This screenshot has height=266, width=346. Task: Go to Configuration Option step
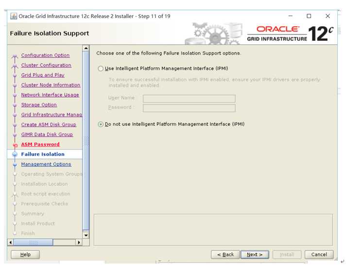click(45, 55)
